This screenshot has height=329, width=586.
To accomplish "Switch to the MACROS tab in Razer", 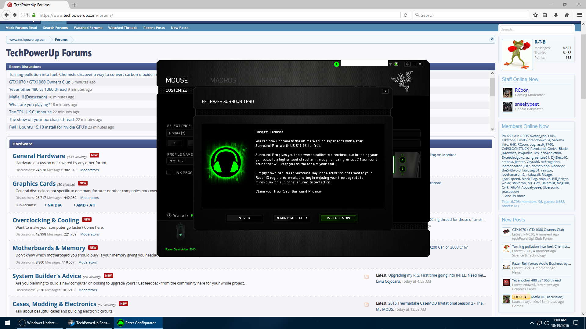I will coord(223,80).
